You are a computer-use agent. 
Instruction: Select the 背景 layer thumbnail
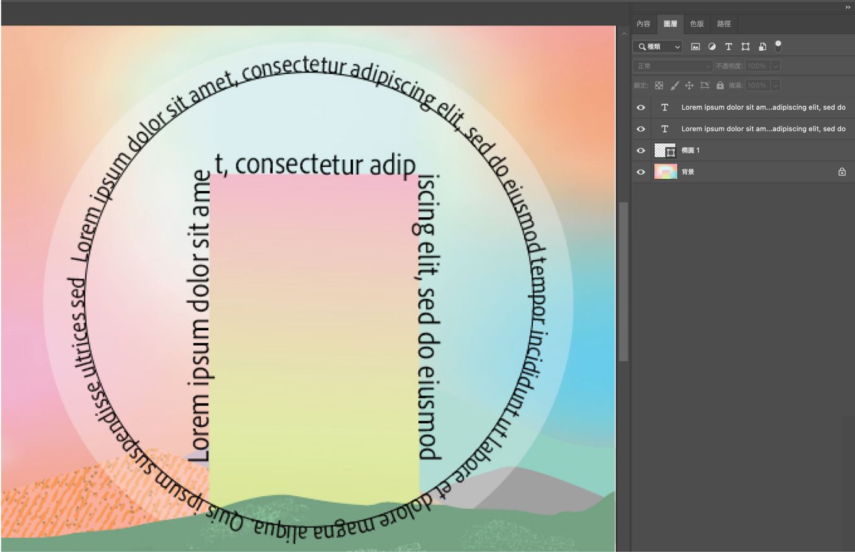(x=665, y=172)
